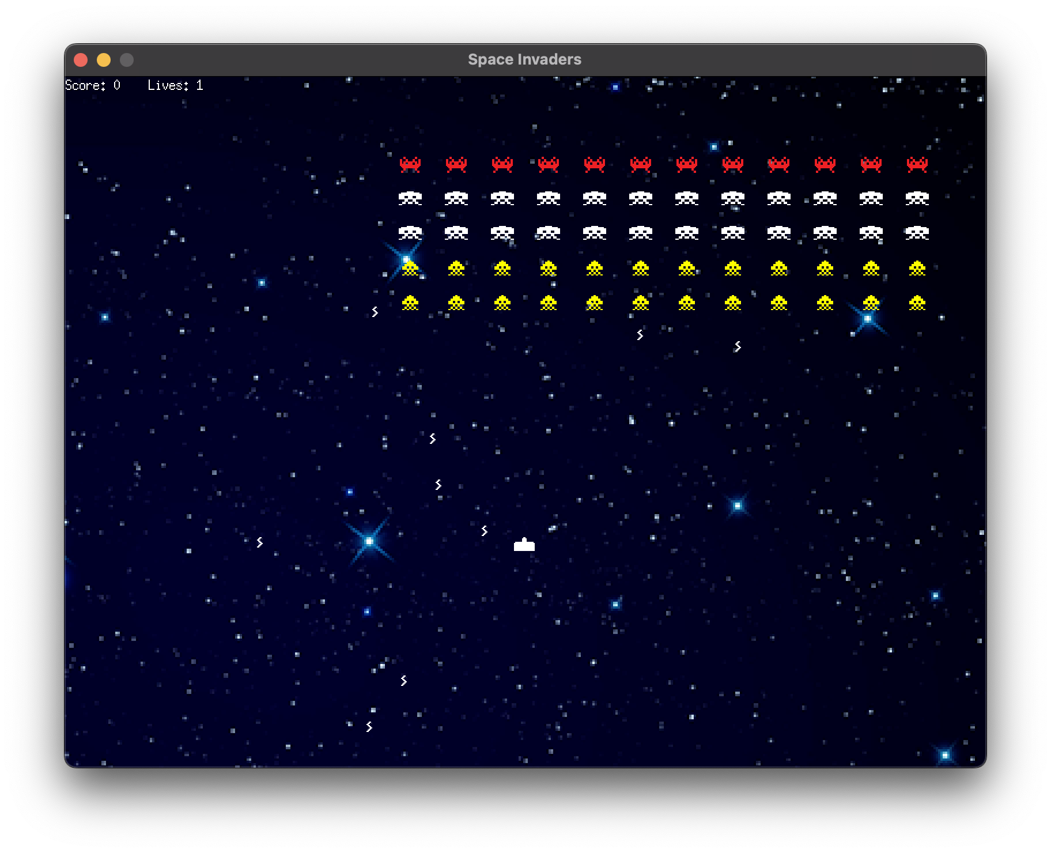1051x853 pixels.
Task: Click the rightmost white invader in second row
Action: pos(917,198)
